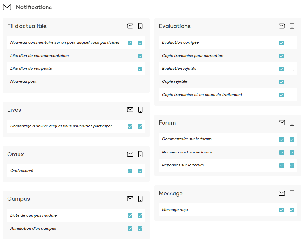Click the Lives section email icon
The image size is (304, 239).
(130, 110)
